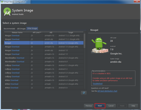Click the 'Android 7.0 (Google APIs)' selected target cell
This screenshot has height=110, width=141.
coord(70,43)
